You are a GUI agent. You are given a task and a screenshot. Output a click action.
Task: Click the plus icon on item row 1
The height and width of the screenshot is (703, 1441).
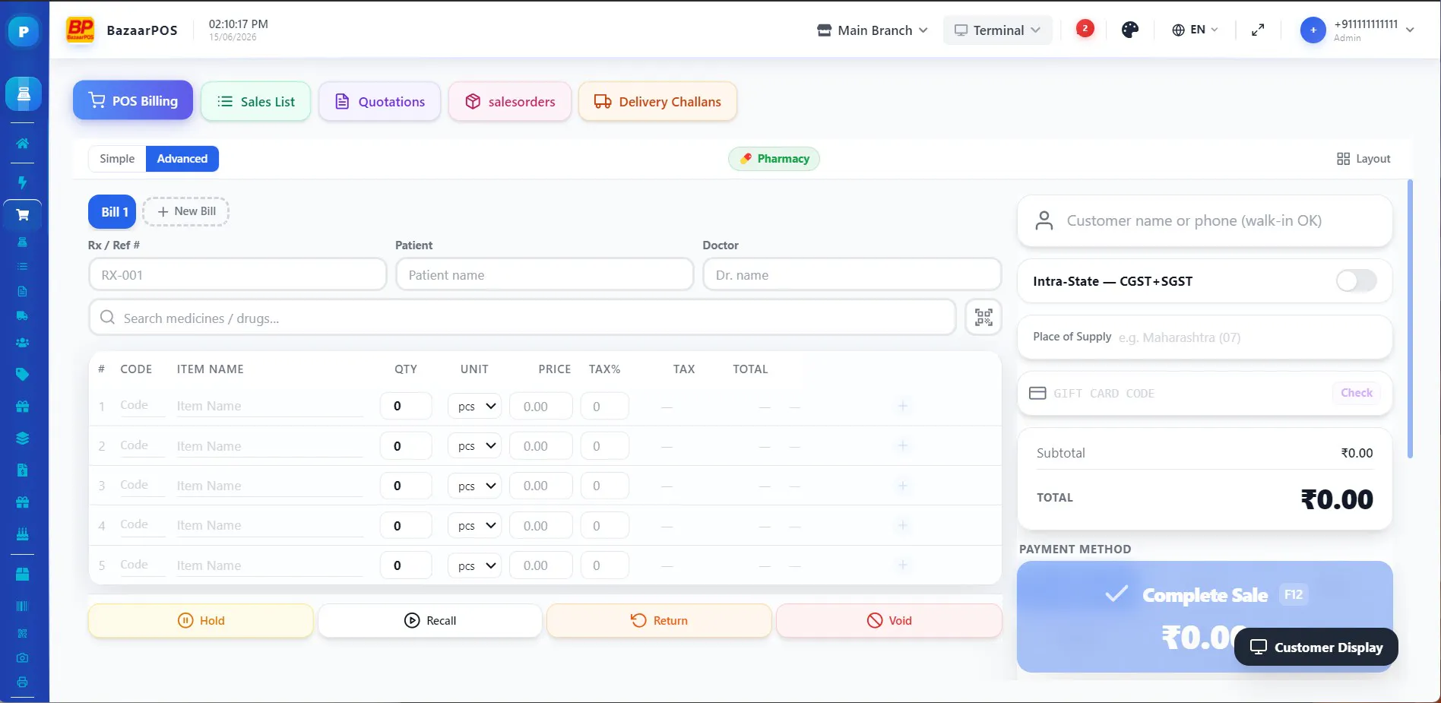903,406
